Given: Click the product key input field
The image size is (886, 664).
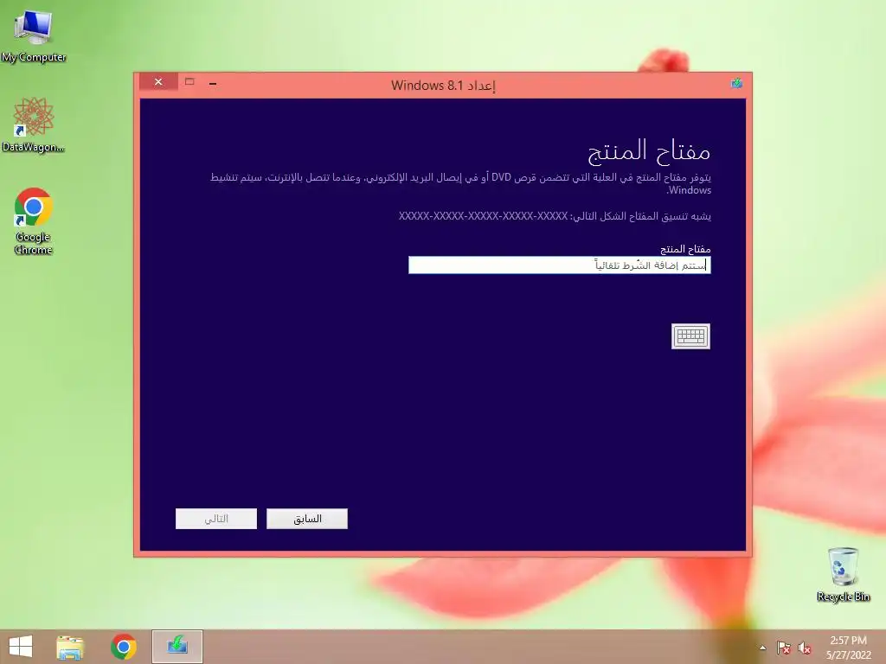Looking at the screenshot, I should tap(560, 265).
